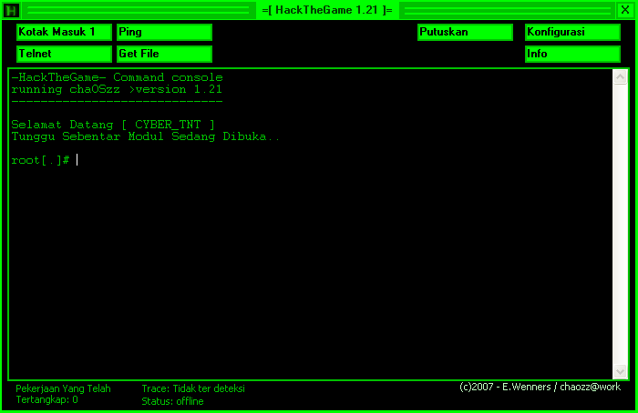Click '-HackTheGame- Command console' header line
Image resolution: width=638 pixels, height=413 pixels.
point(118,77)
